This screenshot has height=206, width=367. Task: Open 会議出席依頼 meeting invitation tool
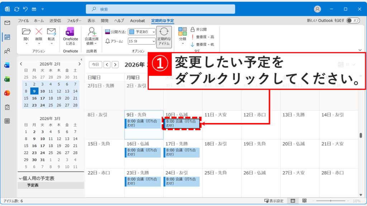92,35
